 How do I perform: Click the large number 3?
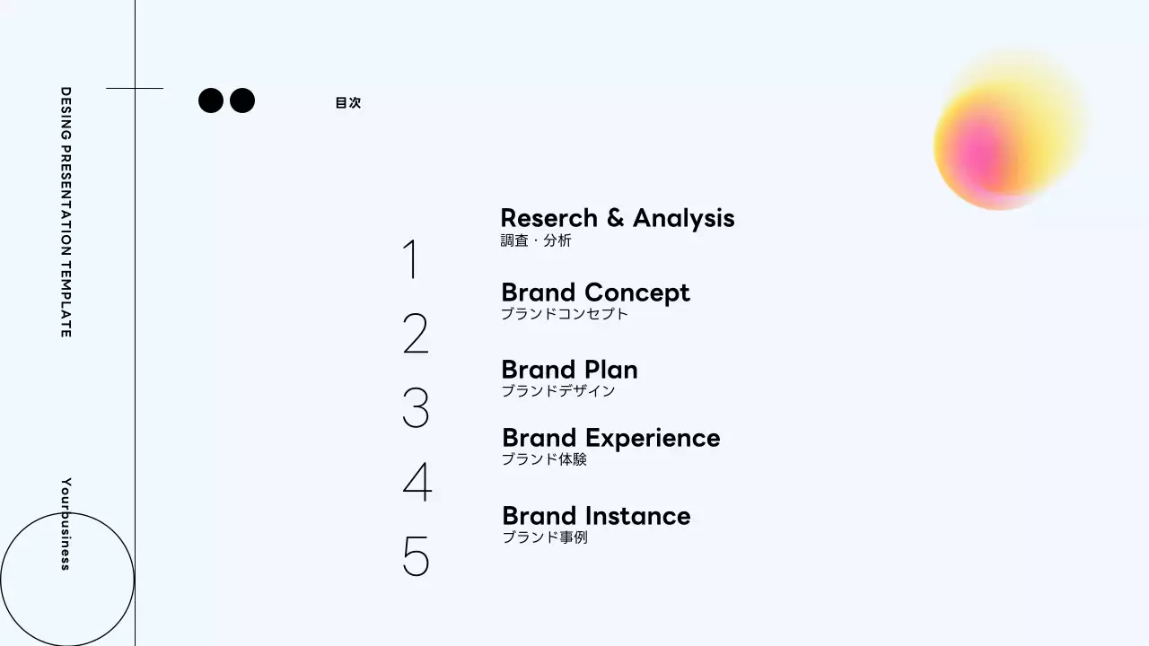pyautogui.click(x=416, y=408)
